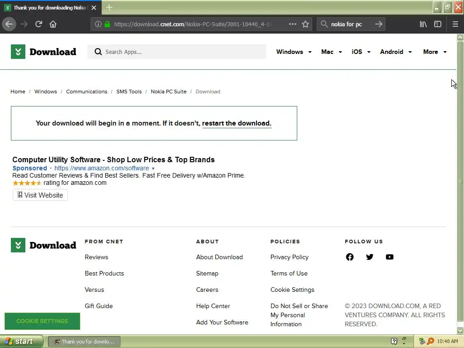Open the Windows start button

click(x=21, y=341)
